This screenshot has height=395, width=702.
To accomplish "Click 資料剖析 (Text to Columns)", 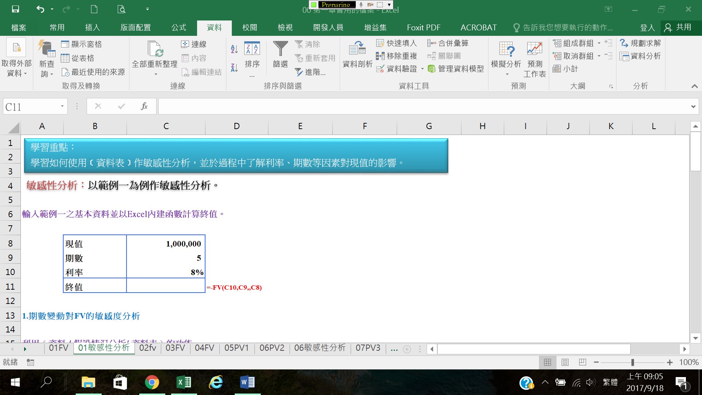I will point(357,54).
